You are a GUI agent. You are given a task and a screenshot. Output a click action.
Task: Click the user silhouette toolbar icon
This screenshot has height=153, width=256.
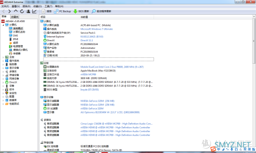(x=28, y=11)
